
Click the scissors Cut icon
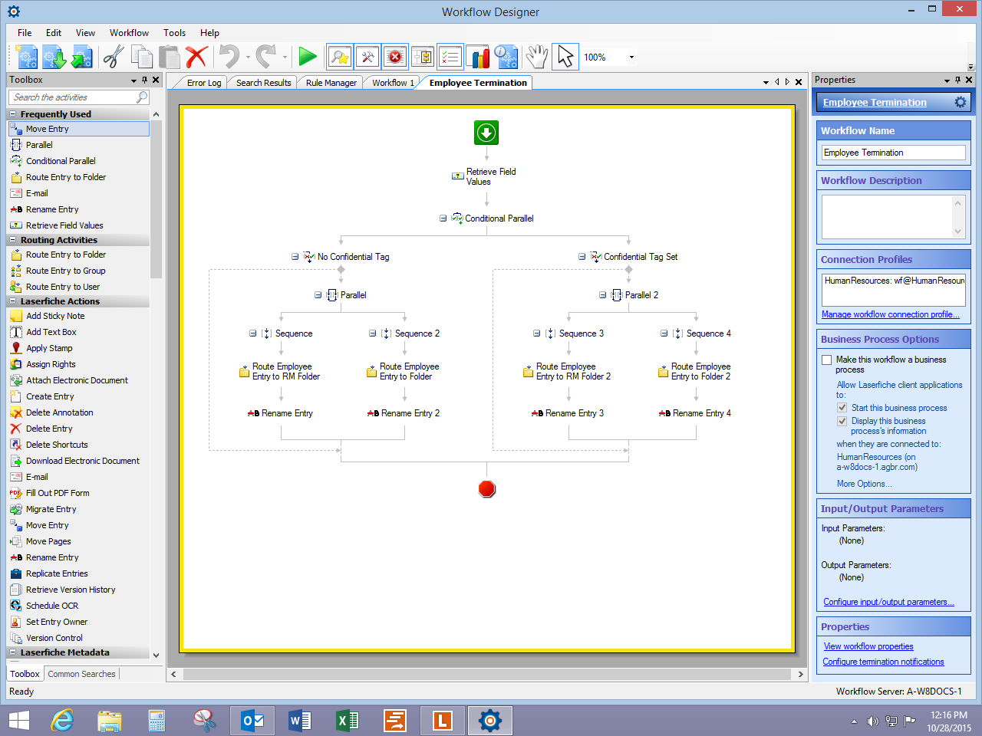click(114, 57)
